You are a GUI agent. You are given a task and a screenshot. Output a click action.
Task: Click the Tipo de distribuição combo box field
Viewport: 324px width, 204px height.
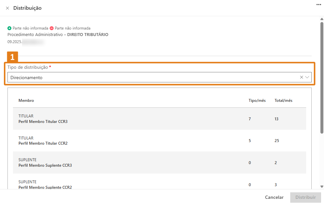[153, 77]
